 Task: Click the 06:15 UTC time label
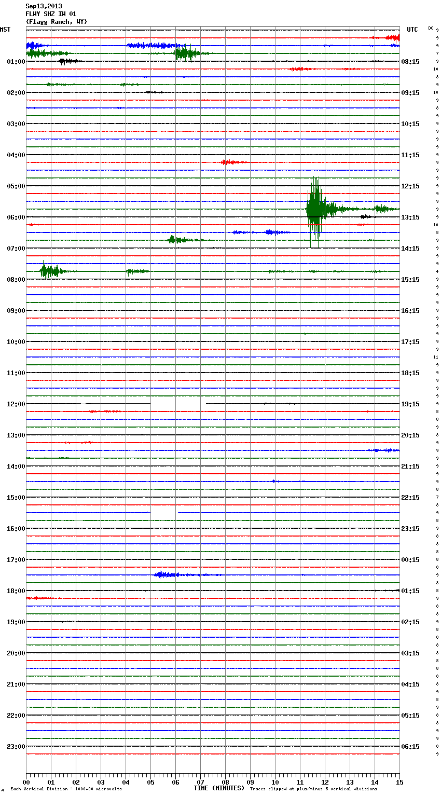[x=410, y=747]
